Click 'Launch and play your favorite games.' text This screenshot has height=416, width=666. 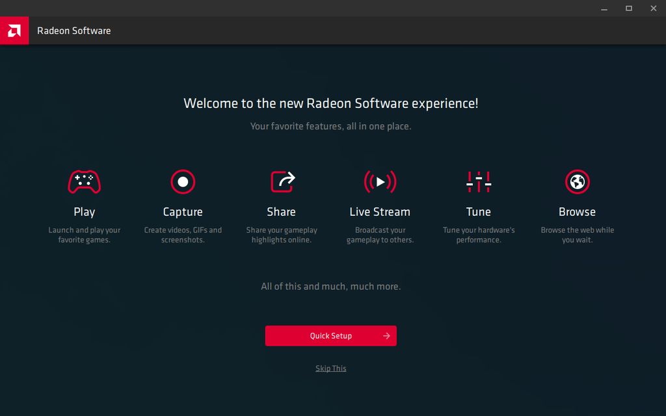[84, 235]
